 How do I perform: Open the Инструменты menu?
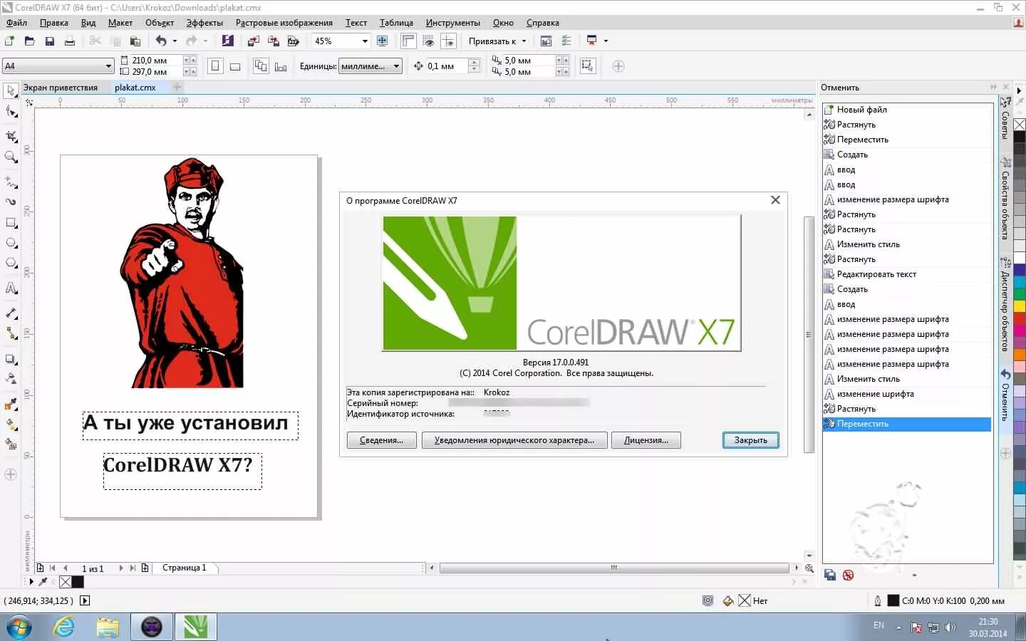(x=453, y=23)
